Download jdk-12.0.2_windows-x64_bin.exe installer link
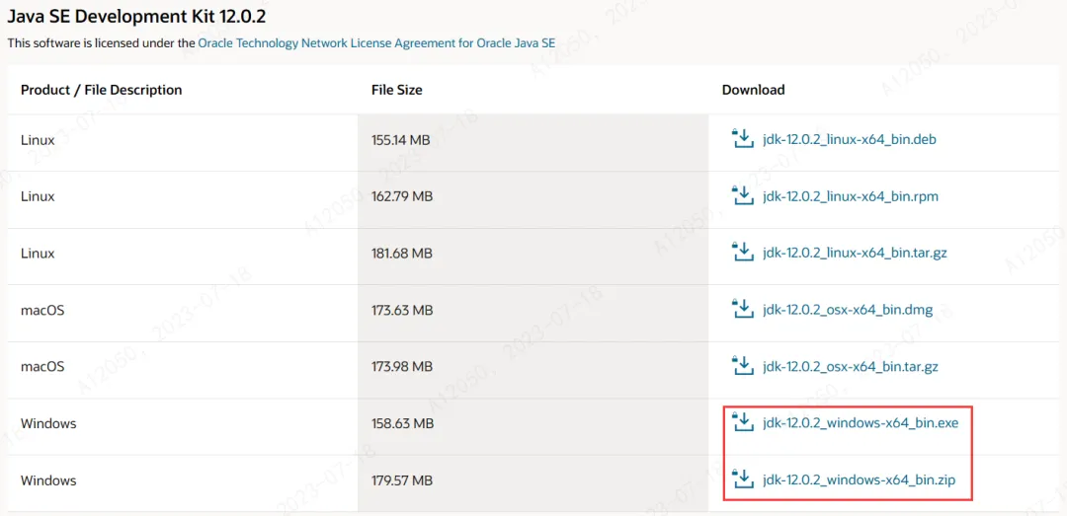The image size is (1067, 516). [861, 423]
